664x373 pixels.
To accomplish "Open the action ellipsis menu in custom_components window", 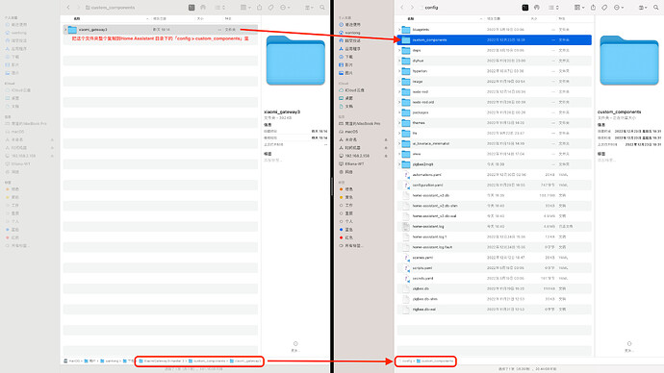I will pyautogui.click(x=285, y=8).
